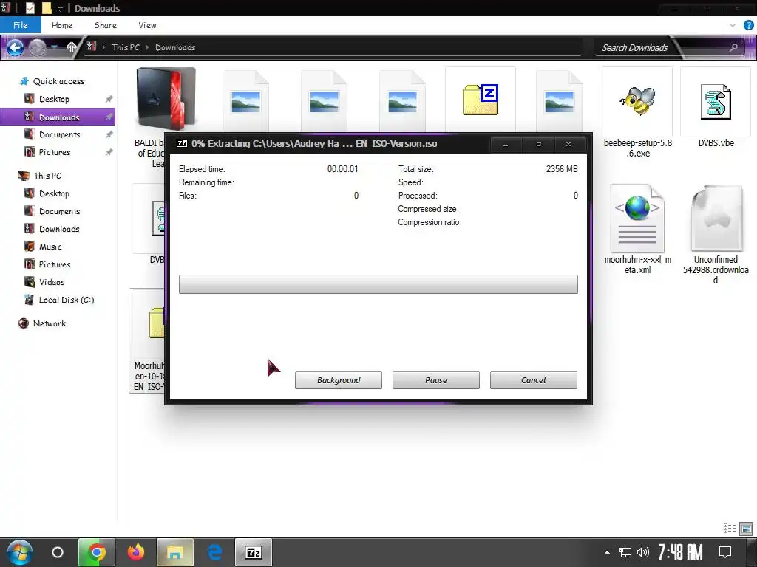Pin icon beside Desktop quick access
This screenshot has width=757, height=567.
[109, 99]
